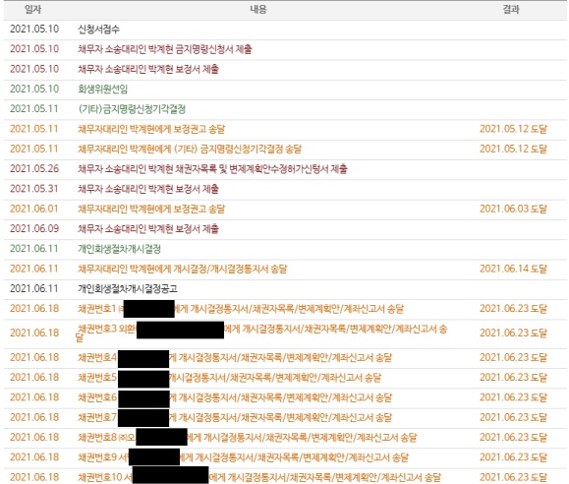Select 보정서 제출 entry dated 2021.05.31
This screenshot has height=484, width=569.
coord(148,189)
